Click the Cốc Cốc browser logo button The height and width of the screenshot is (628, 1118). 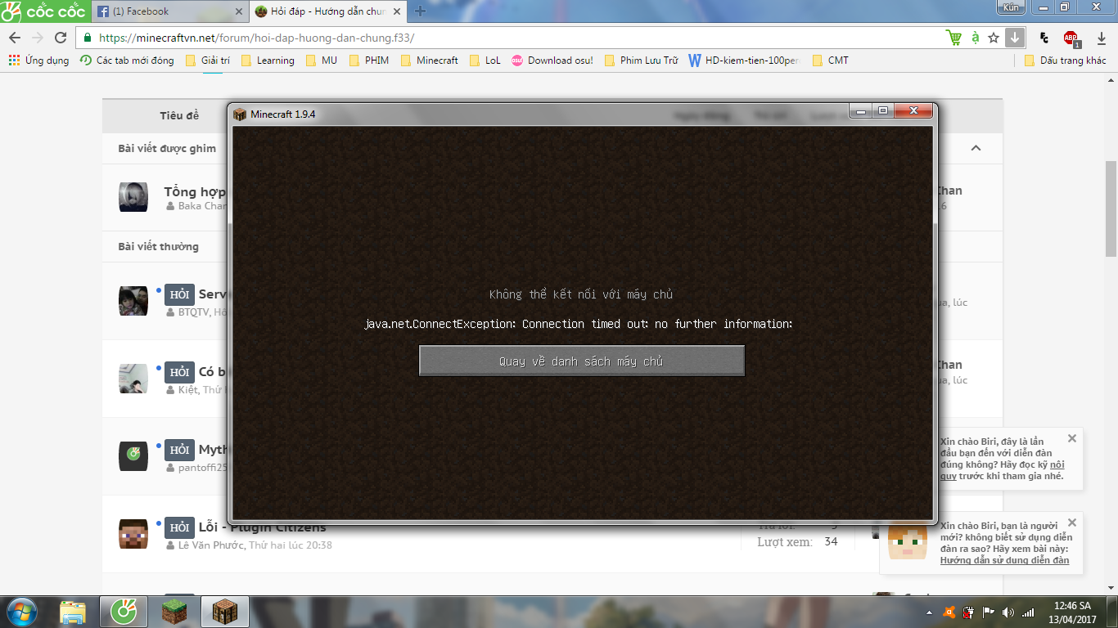point(44,11)
